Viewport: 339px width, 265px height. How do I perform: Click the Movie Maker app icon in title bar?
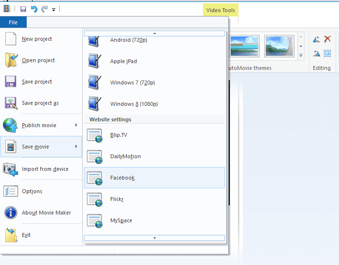pyautogui.click(x=7, y=9)
